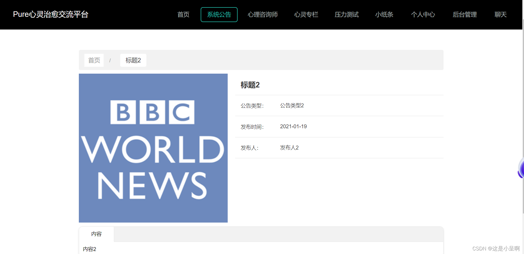Select the 内容 tab

point(96,234)
